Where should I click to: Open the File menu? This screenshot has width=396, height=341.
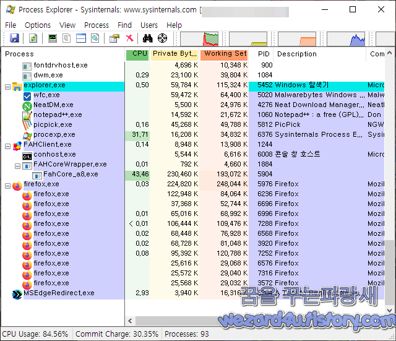tap(11, 25)
